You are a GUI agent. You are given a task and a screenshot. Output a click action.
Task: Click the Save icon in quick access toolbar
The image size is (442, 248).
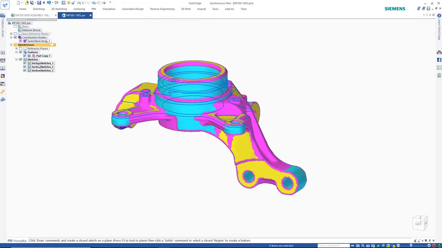(39, 3)
